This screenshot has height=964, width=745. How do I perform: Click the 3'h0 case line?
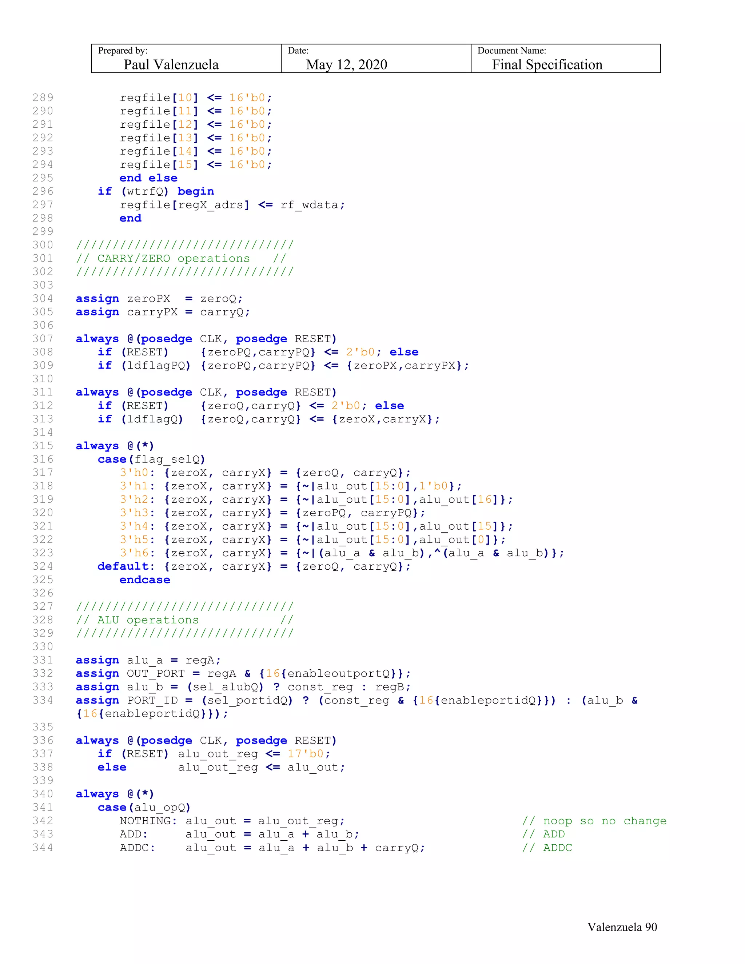[x=265, y=473]
